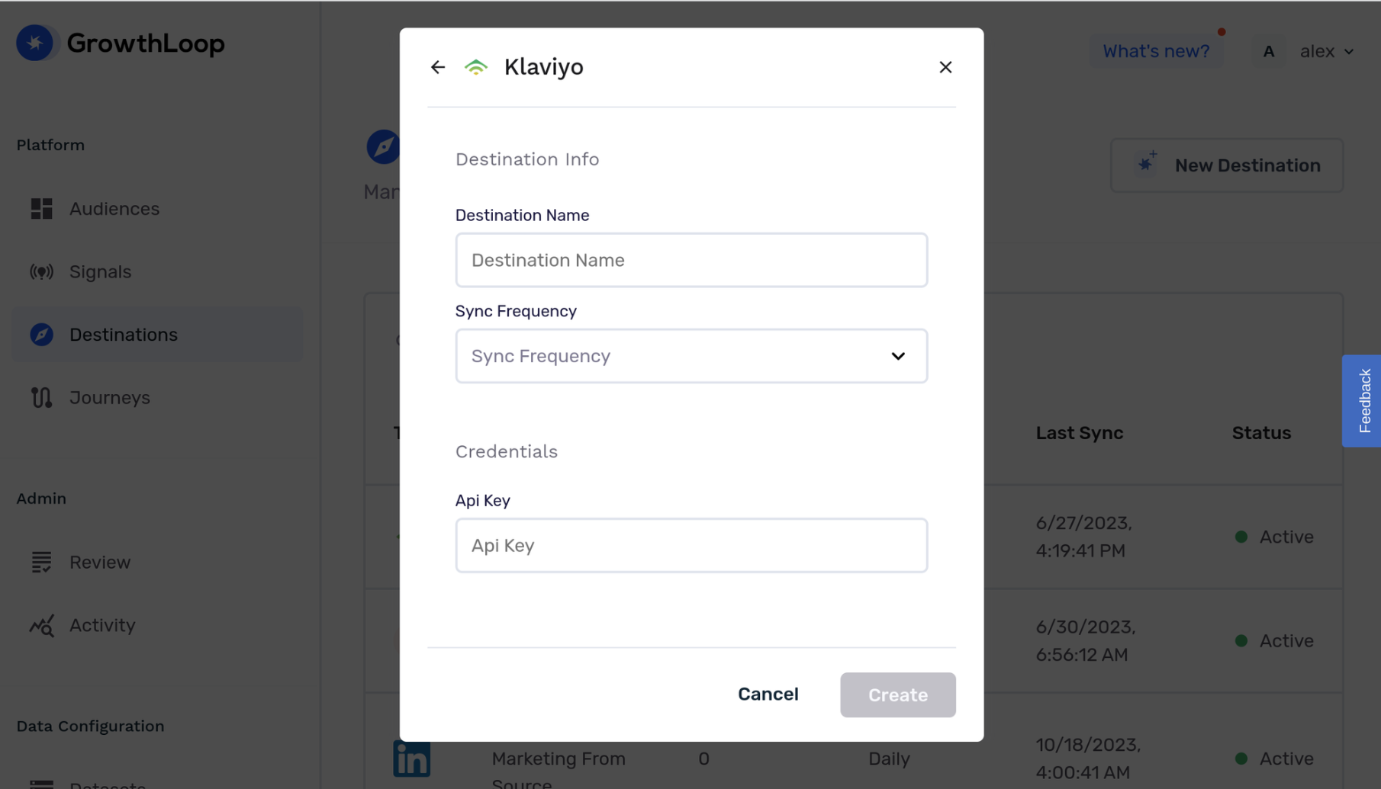Click the Sync Frequency chevron arrow
The image size is (1381, 789).
tap(898, 356)
